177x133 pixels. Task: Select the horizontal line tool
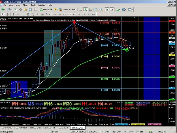click(x=18, y=14)
